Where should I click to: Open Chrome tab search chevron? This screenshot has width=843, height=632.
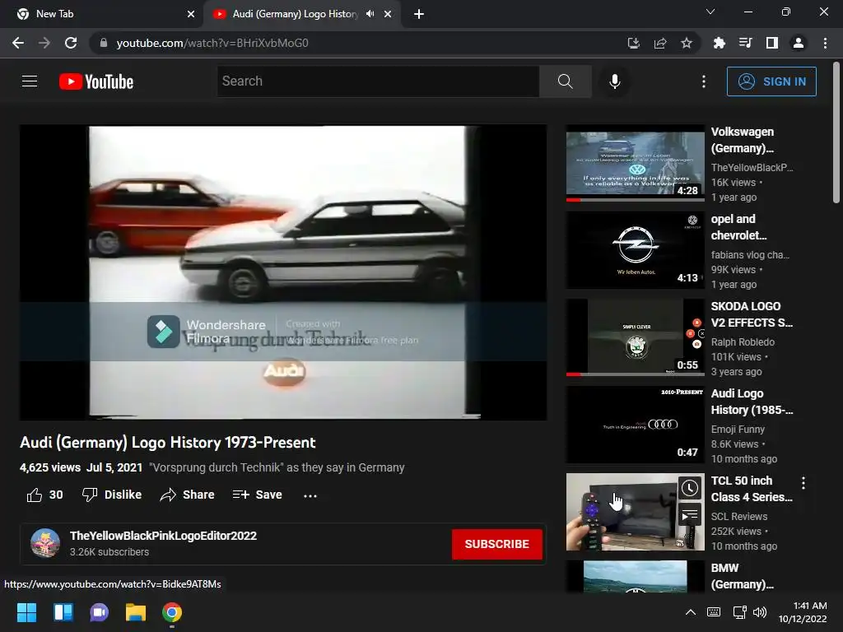click(710, 12)
